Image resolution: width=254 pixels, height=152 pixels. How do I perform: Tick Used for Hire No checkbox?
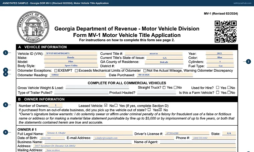pyautogui.click(x=229, y=87)
